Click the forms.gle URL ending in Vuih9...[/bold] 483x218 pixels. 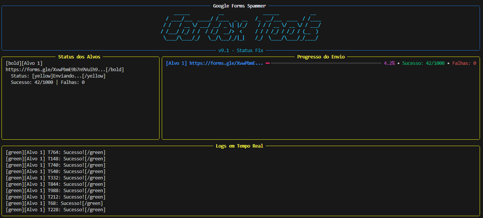click(65, 70)
